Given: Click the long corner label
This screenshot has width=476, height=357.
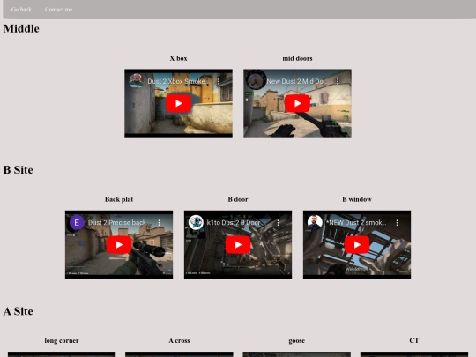Looking at the screenshot, I should (62, 340).
